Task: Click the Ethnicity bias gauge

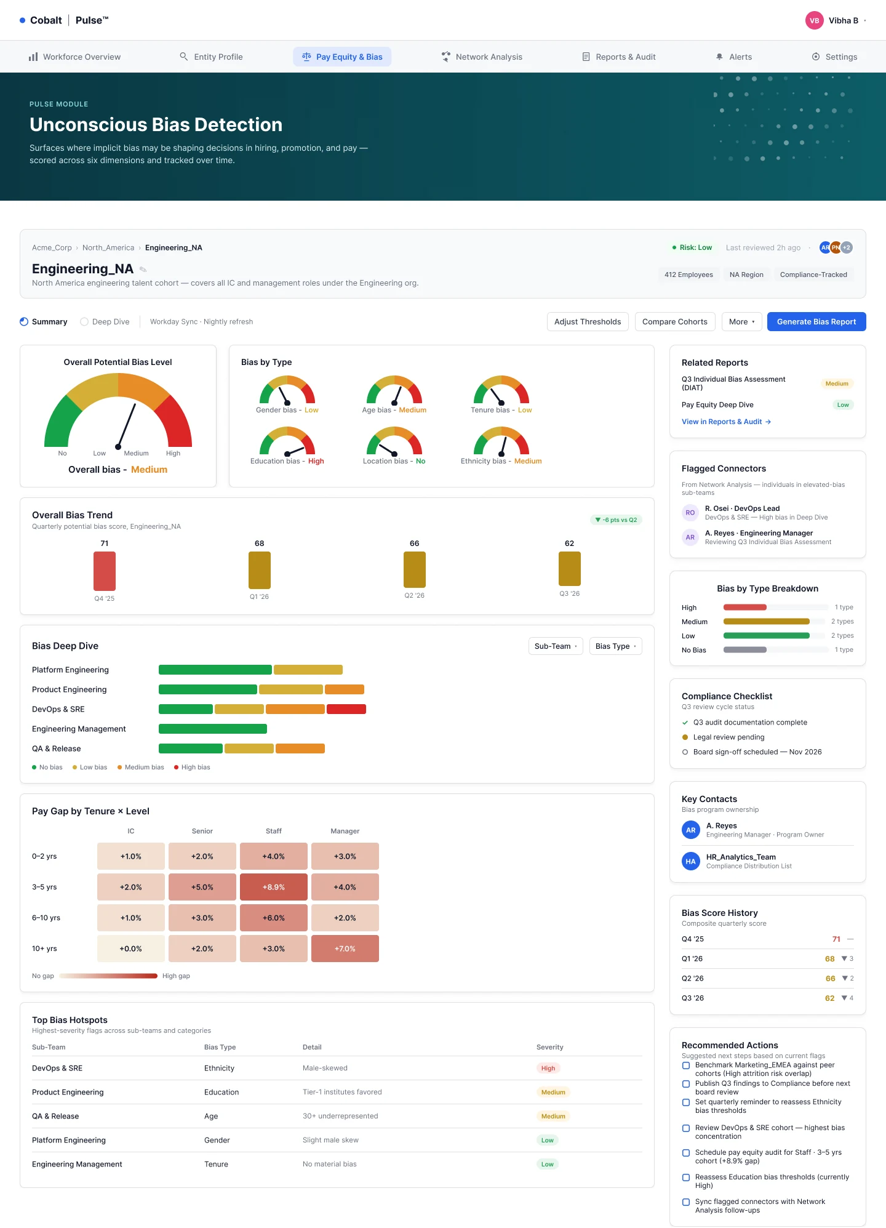Action: pyautogui.click(x=501, y=441)
